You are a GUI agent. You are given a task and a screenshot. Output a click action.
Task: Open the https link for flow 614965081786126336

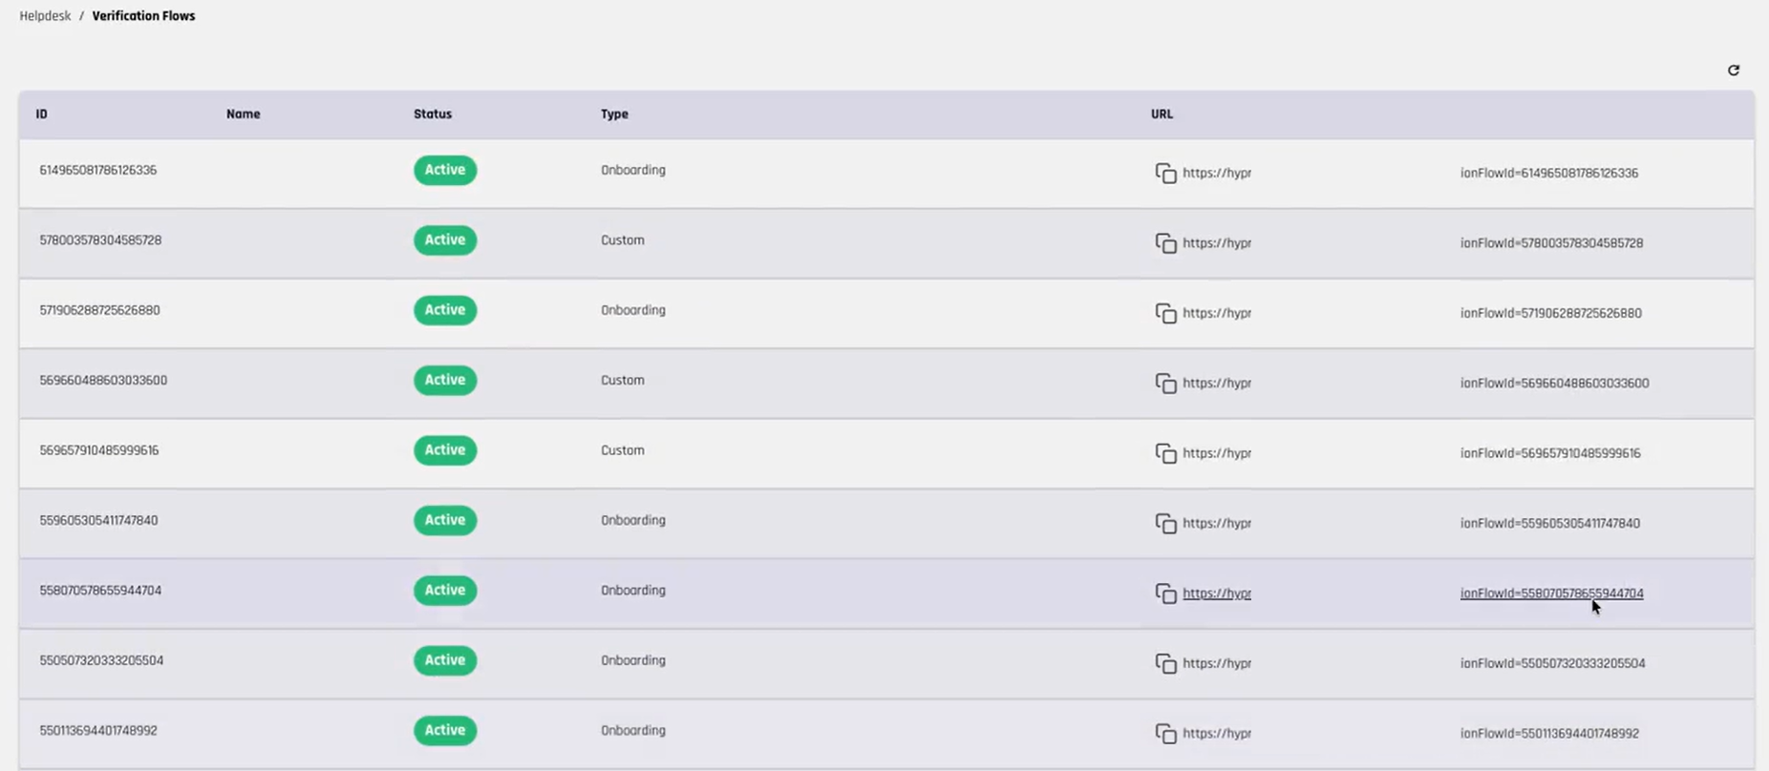(x=1216, y=173)
